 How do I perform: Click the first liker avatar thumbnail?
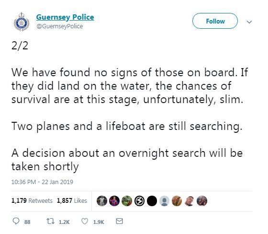pyautogui.click(x=102, y=201)
